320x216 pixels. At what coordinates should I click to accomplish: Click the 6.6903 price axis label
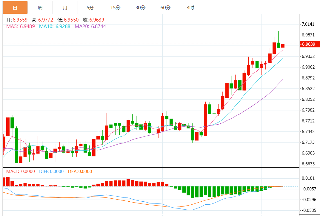[308, 153]
